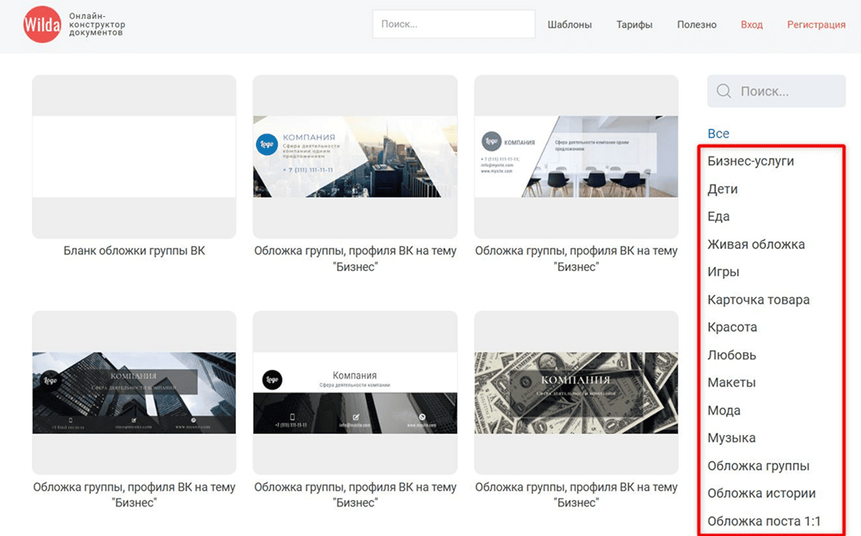Click the magnifier icon in sidebar search

[724, 91]
